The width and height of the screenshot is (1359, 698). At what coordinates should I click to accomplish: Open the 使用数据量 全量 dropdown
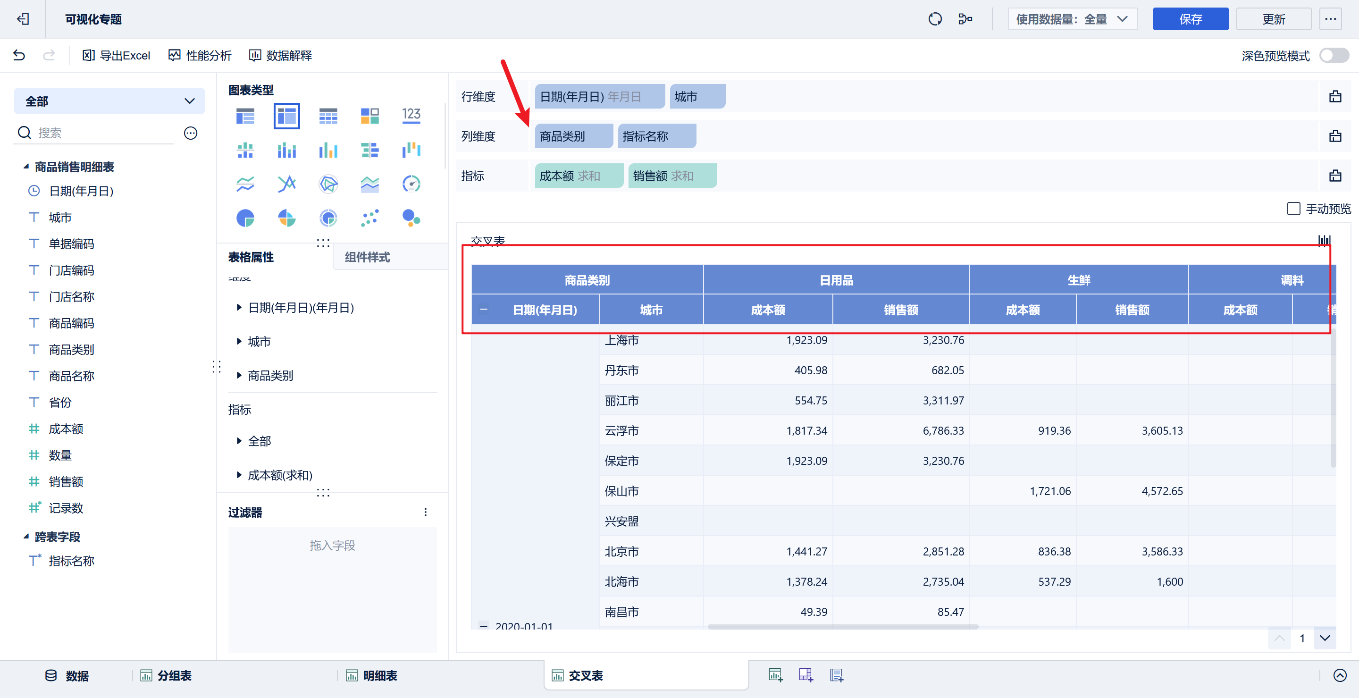point(1072,19)
